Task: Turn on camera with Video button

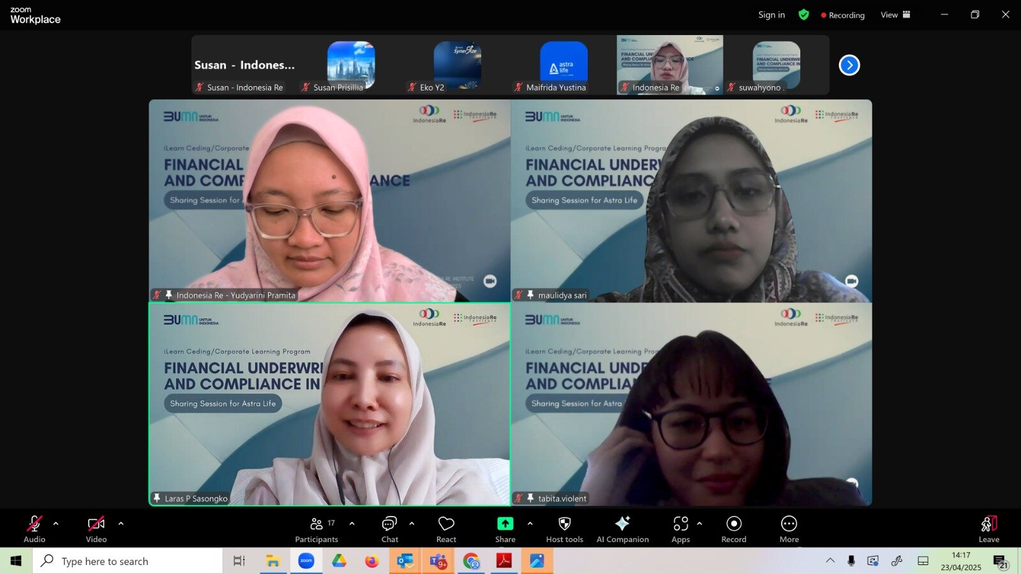Action: click(96, 529)
